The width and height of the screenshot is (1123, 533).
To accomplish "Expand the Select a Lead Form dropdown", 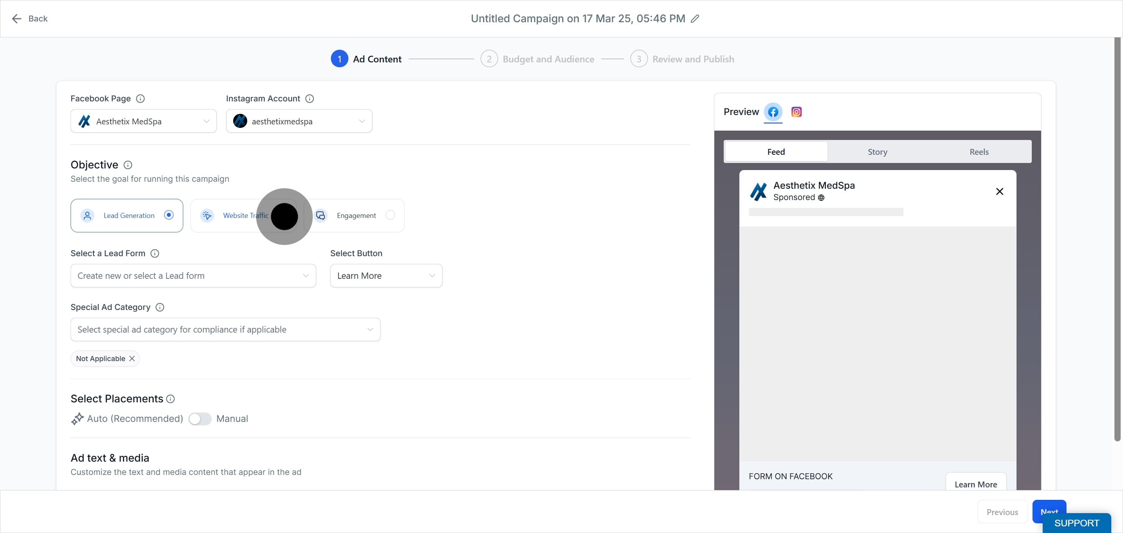I will pyautogui.click(x=193, y=275).
